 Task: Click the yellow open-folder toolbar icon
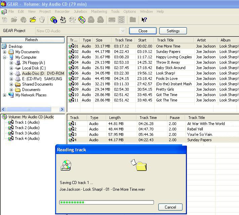[x=33, y=20]
